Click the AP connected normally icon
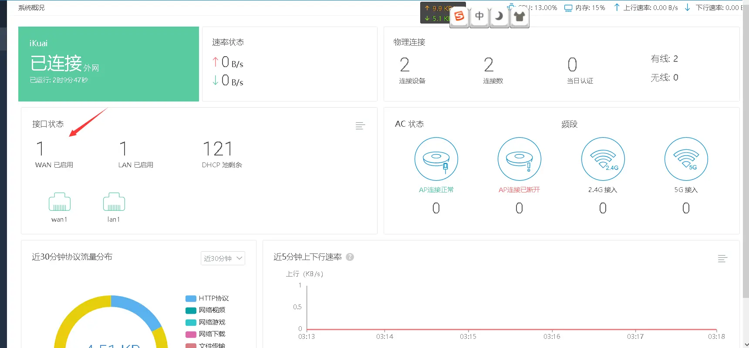This screenshot has width=749, height=348. coord(436,159)
